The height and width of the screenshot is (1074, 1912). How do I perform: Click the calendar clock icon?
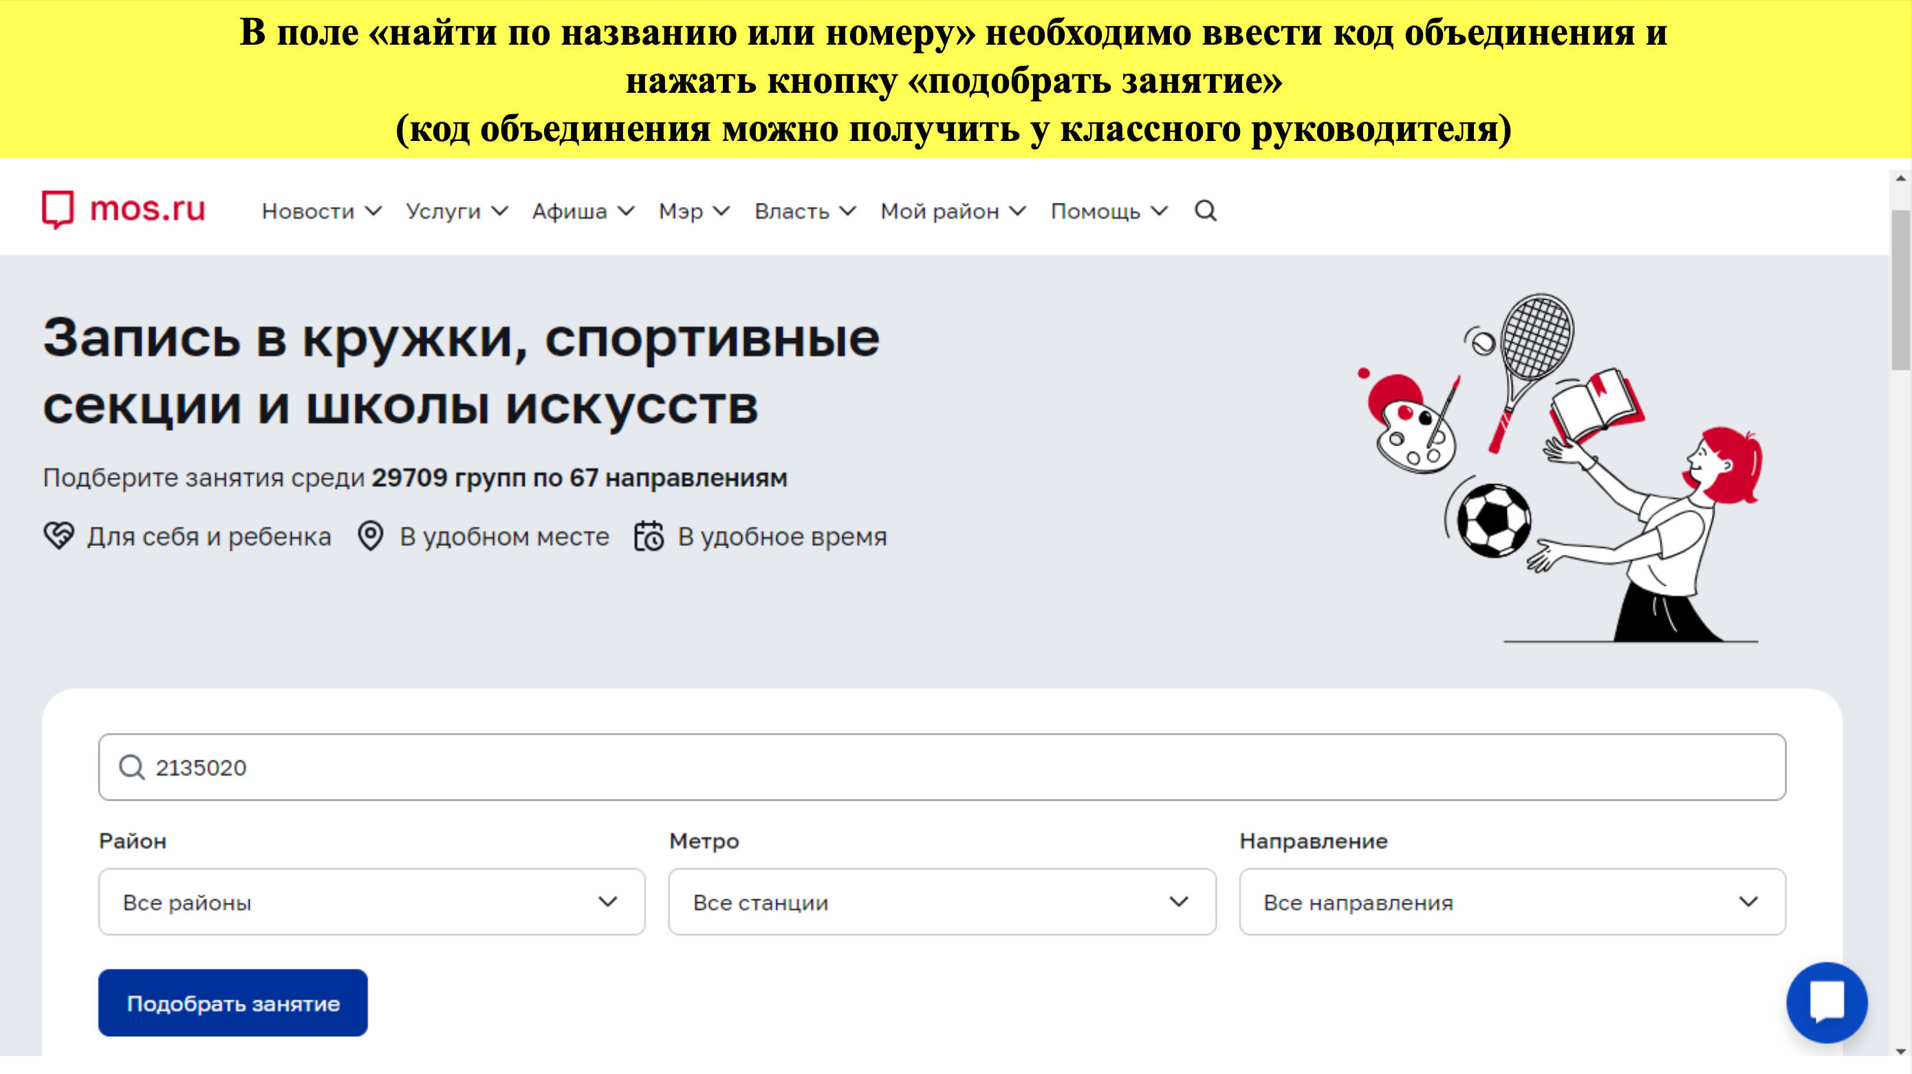tap(649, 536)
